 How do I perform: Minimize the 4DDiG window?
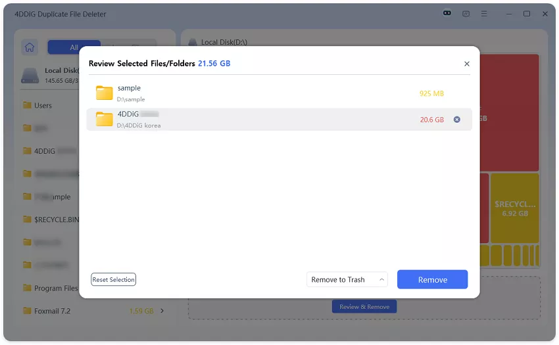click(509, 14)
